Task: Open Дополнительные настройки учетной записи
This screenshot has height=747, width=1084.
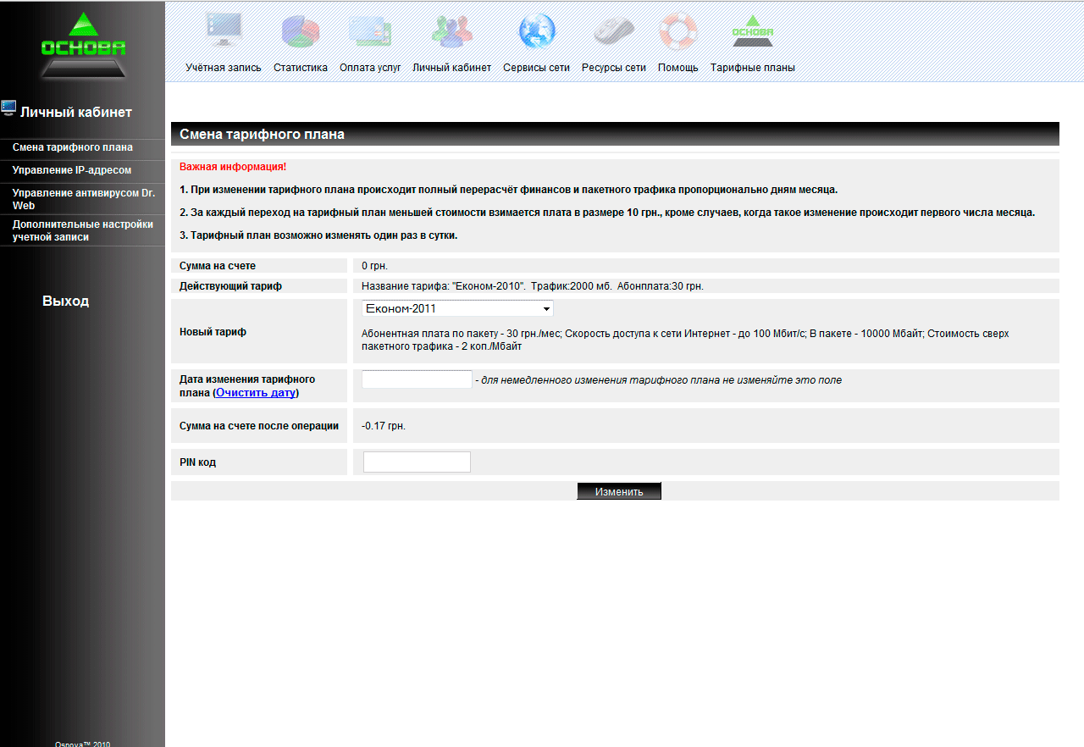Action: coord(82,230)
